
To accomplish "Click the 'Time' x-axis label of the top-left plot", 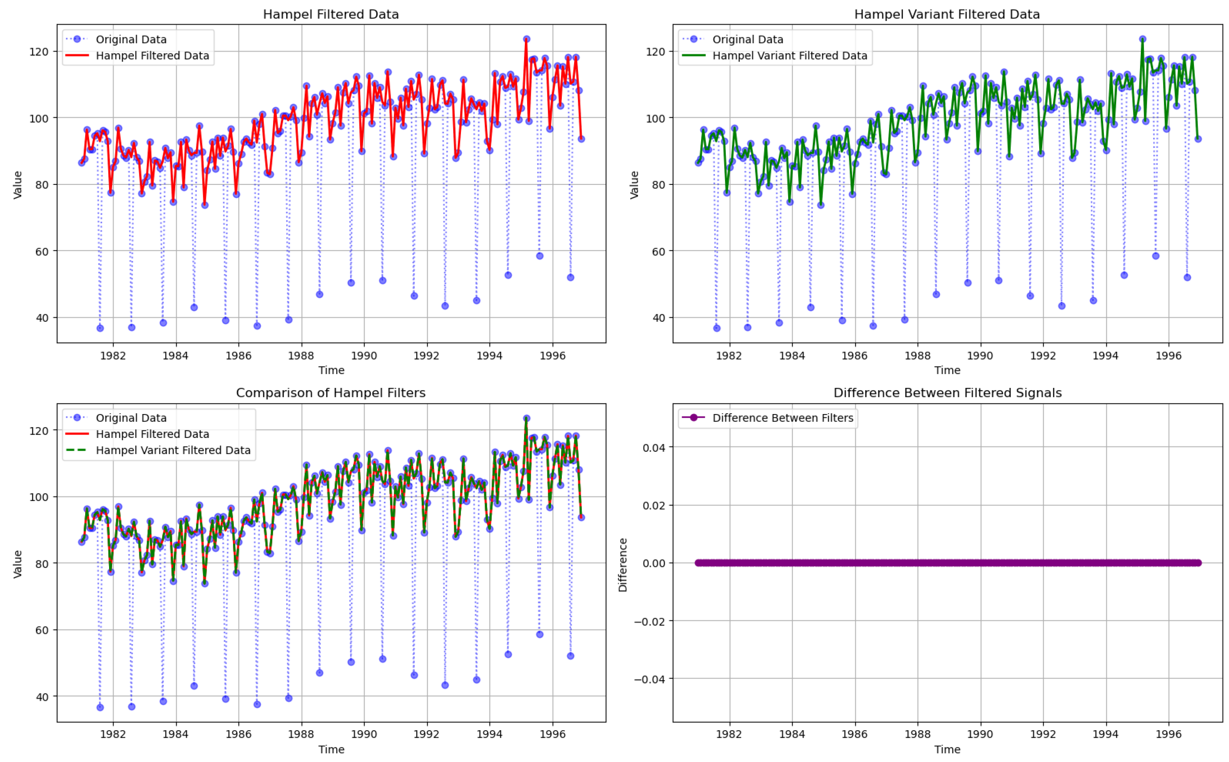I will [331, 370].
